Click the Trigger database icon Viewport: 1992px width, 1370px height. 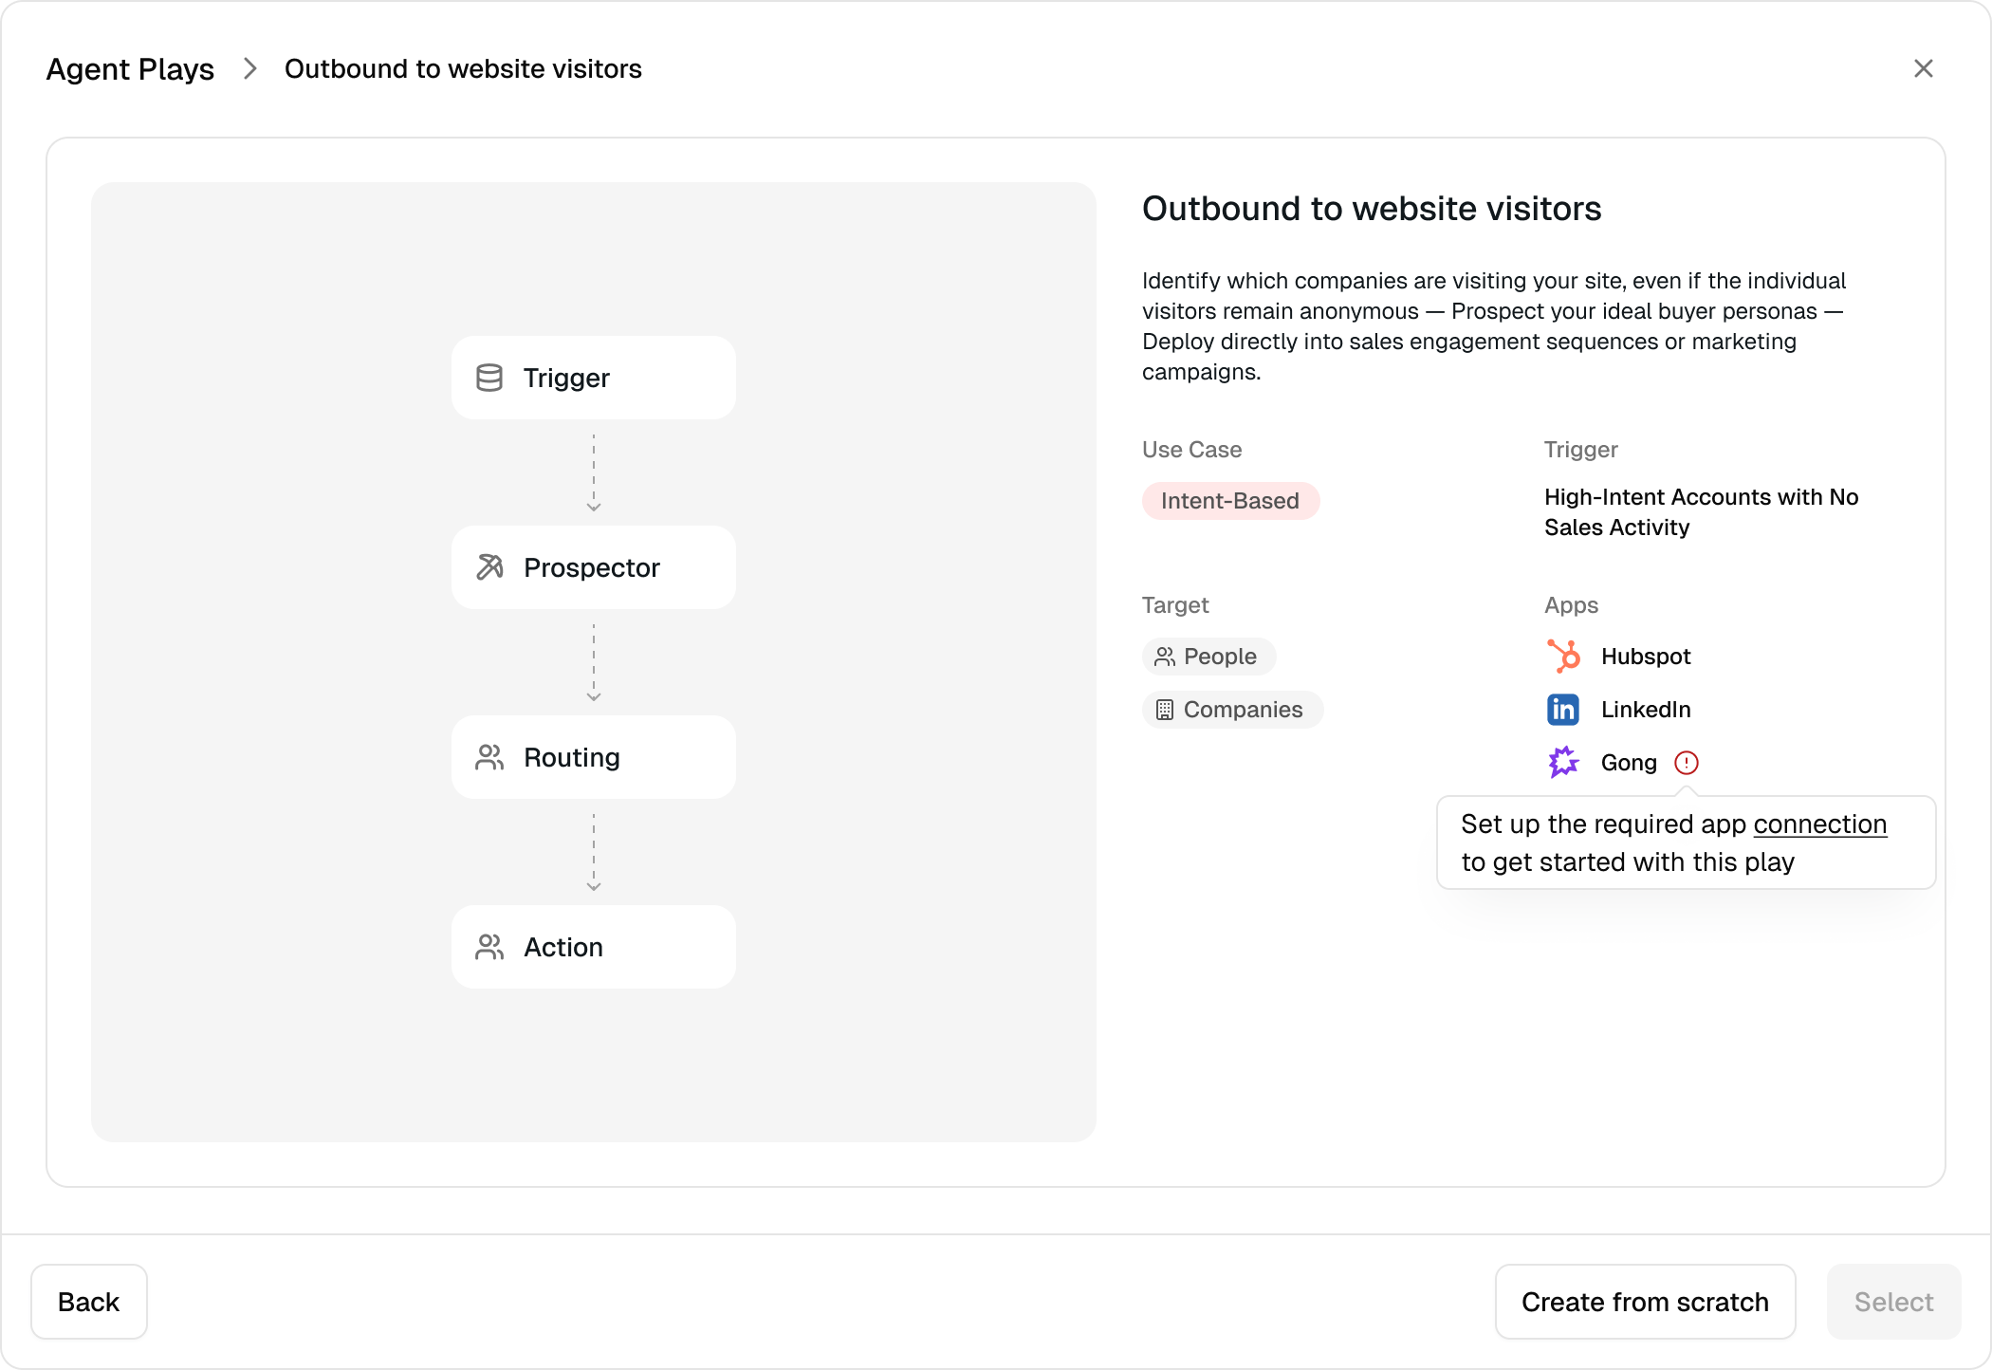(489, 378)
